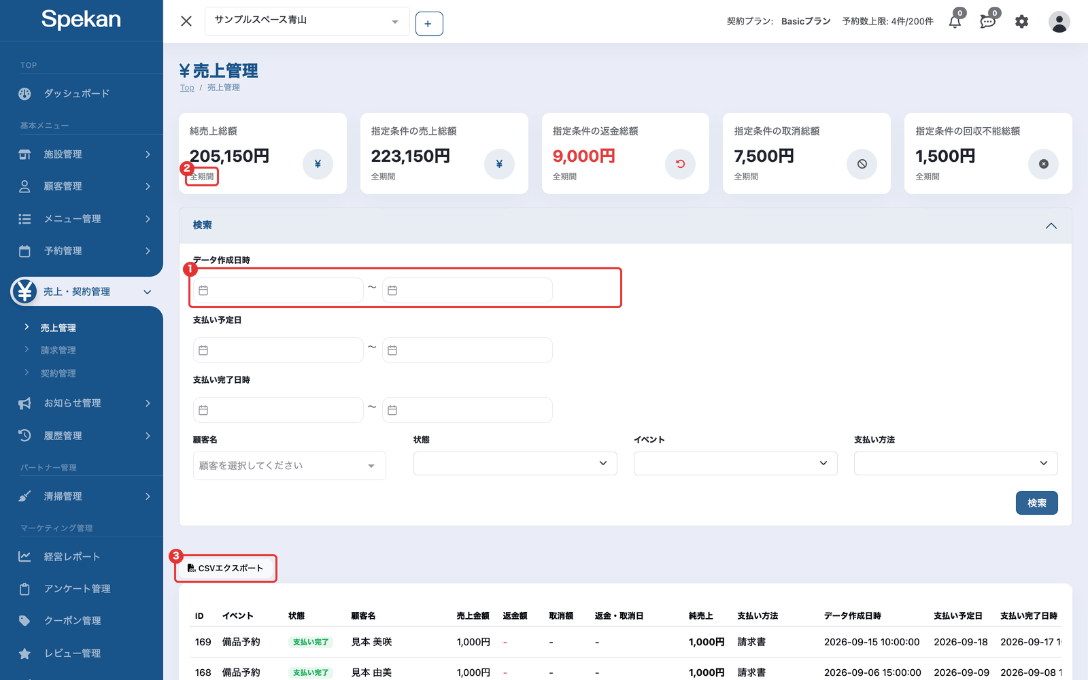Close the sidebar with the X icon
The image size is (1088, 680).
186,21
